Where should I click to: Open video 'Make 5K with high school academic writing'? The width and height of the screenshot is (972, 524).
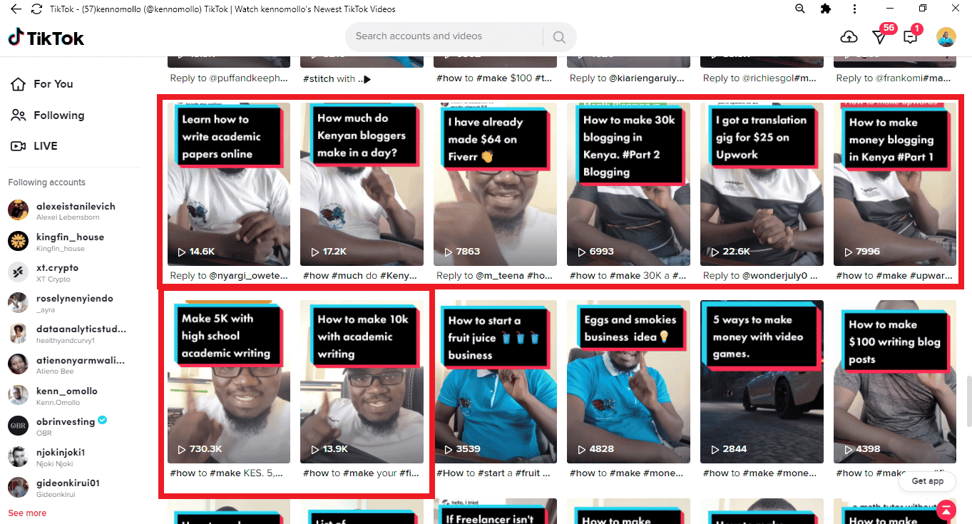[229, 381]
